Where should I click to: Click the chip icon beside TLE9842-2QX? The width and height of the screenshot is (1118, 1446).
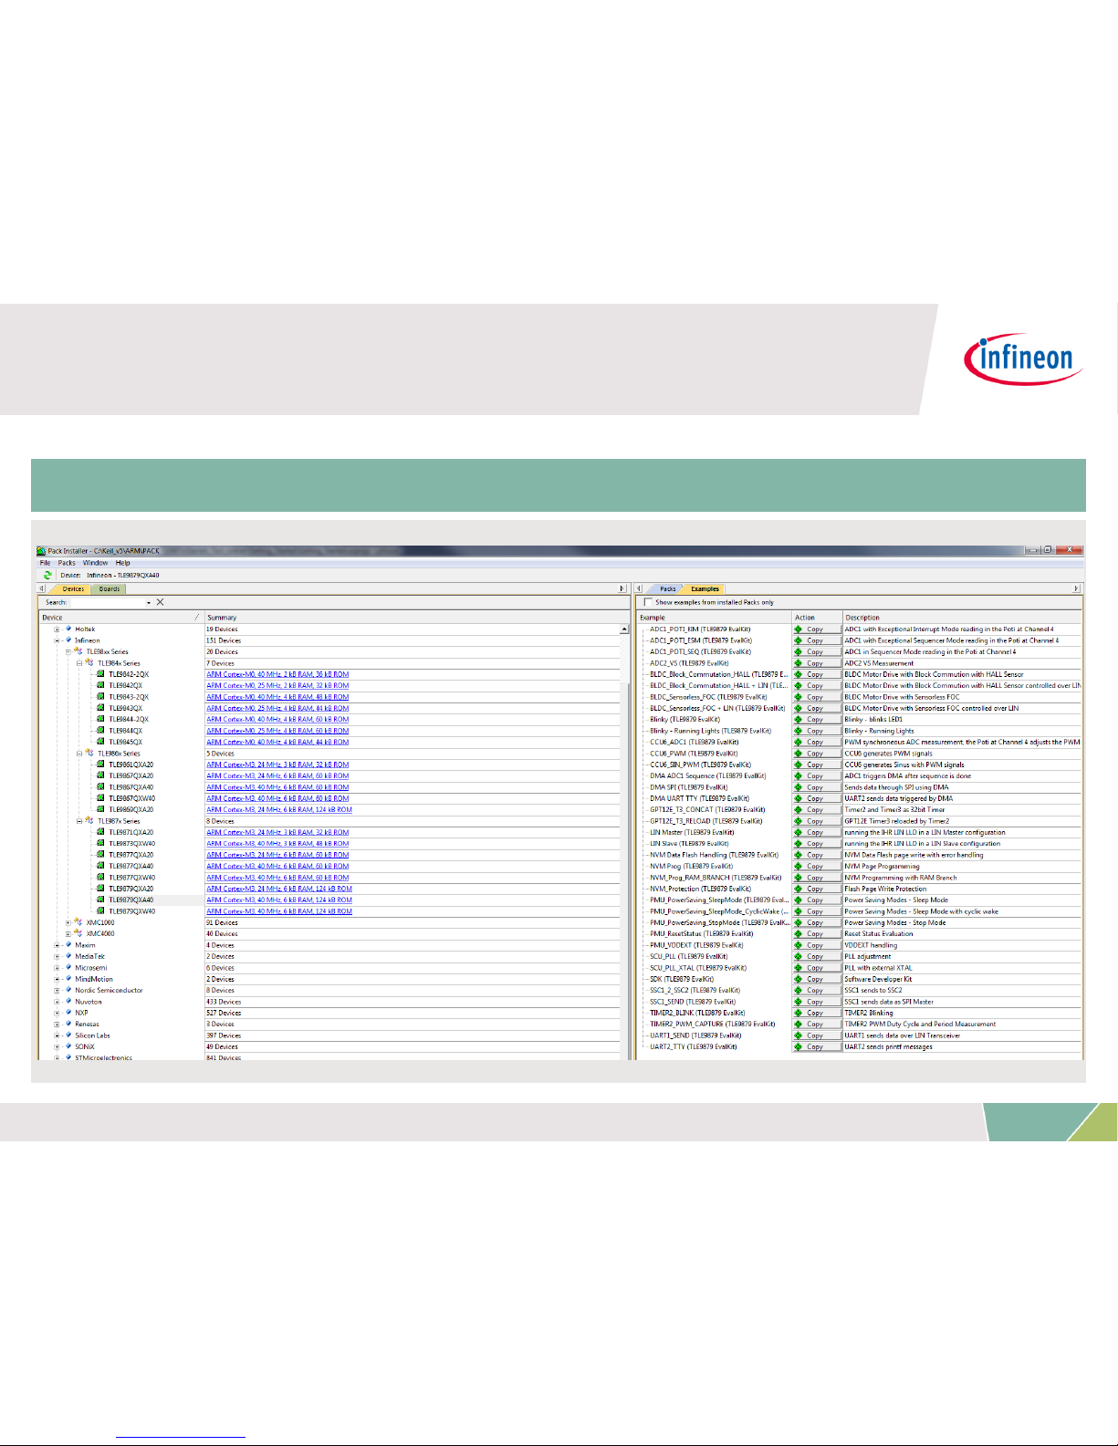click(101, 674)
